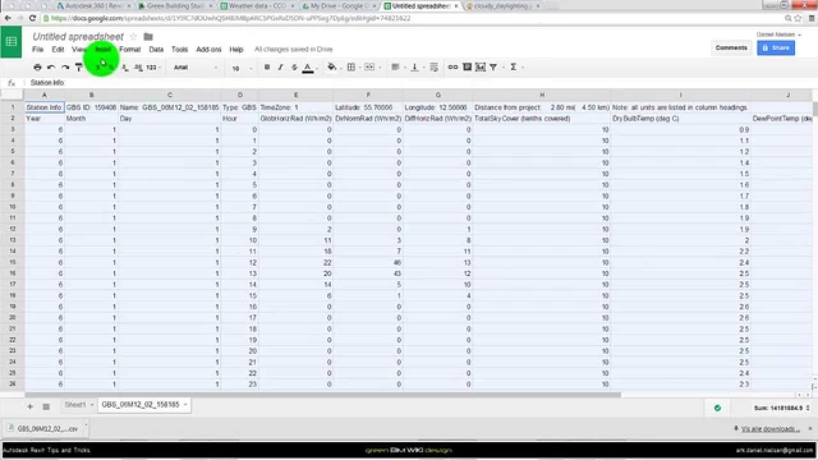Click the blue Share button

(776, 48)
